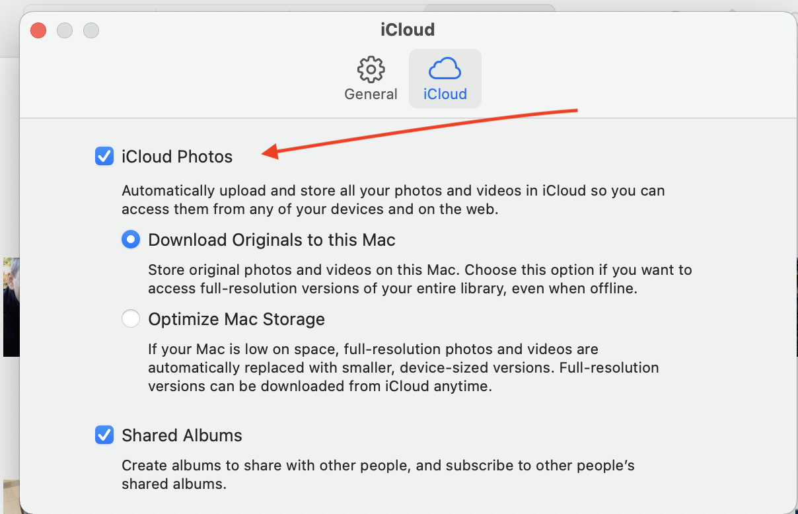
Task: Click the Shared Albums label text
Action: coord(182,435)
